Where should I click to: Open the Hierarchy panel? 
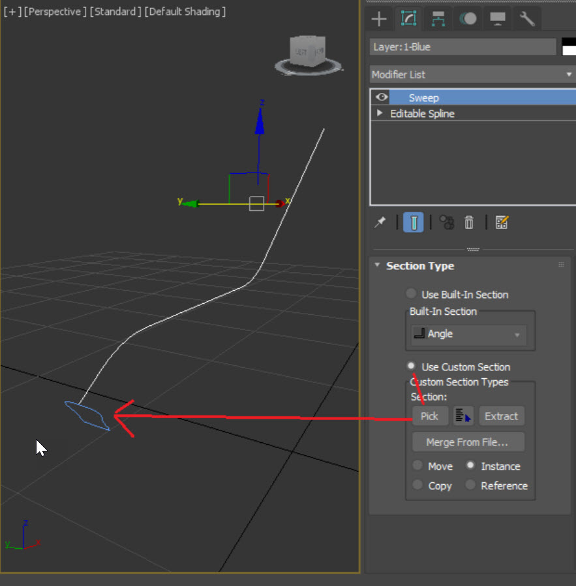438,19
